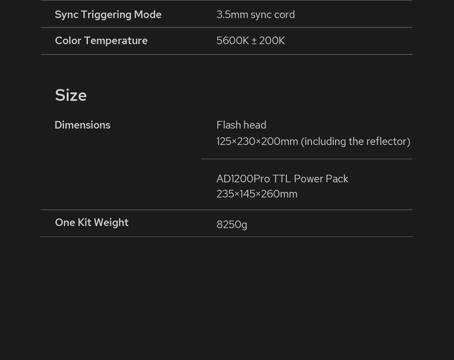454x360 pixels.
Task: Click the words "Power Pack"
Action: pyautogui.click(x=321, y=179)
